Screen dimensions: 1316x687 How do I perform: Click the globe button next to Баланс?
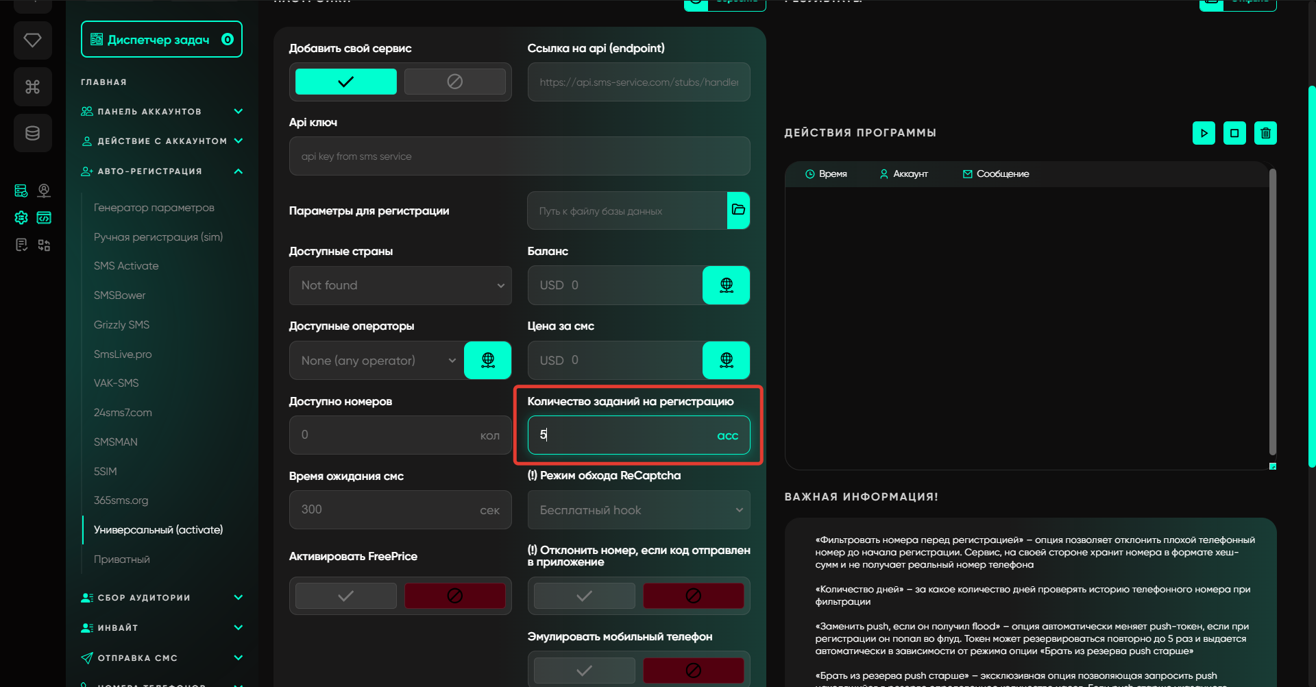pyautogui.click(x=726, y=285)
